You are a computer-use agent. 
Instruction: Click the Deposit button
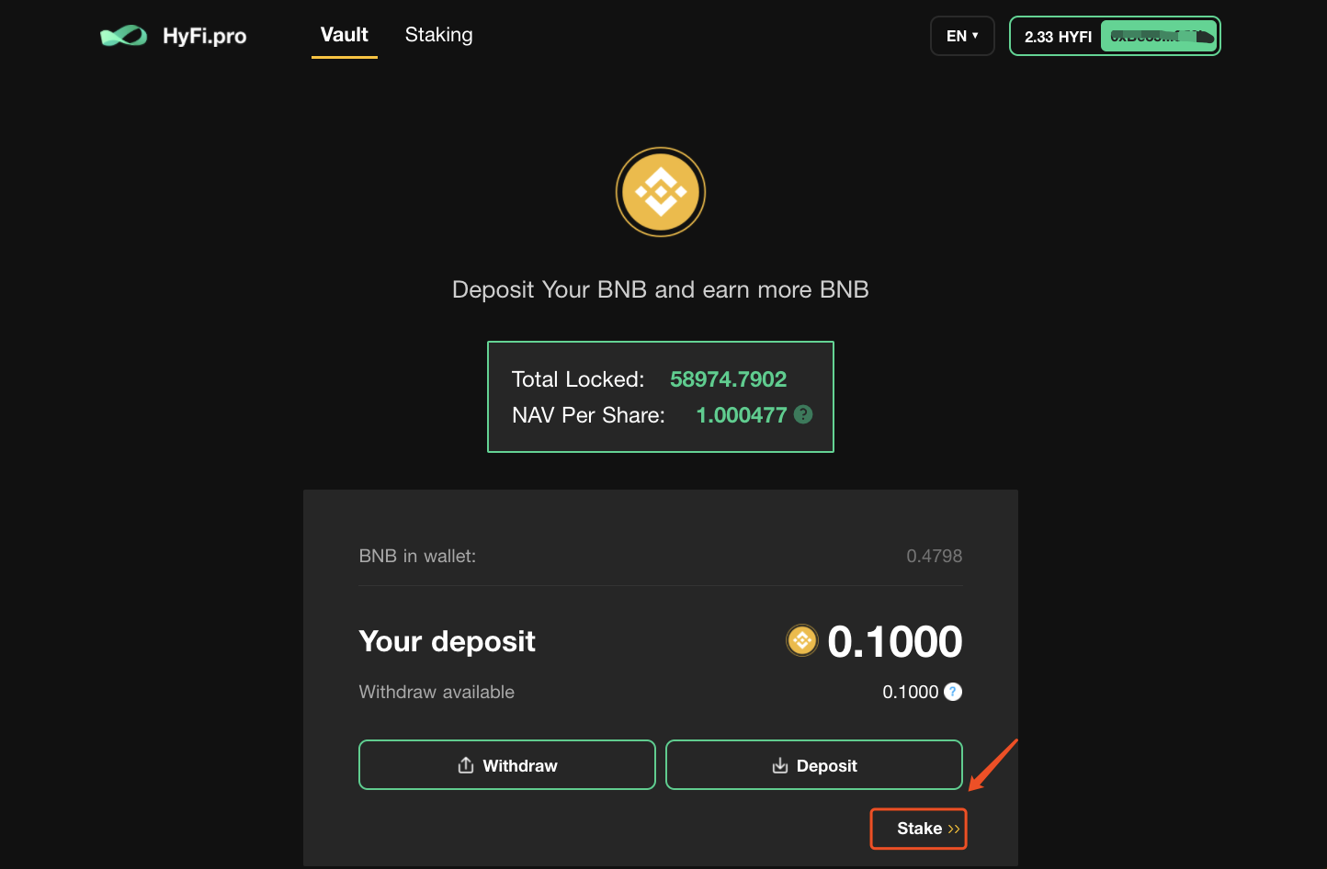(814, 764)
